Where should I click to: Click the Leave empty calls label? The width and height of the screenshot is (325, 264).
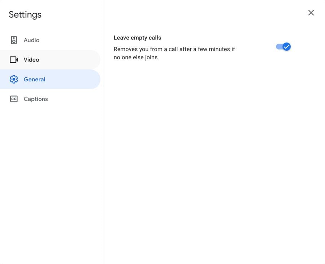138,38
